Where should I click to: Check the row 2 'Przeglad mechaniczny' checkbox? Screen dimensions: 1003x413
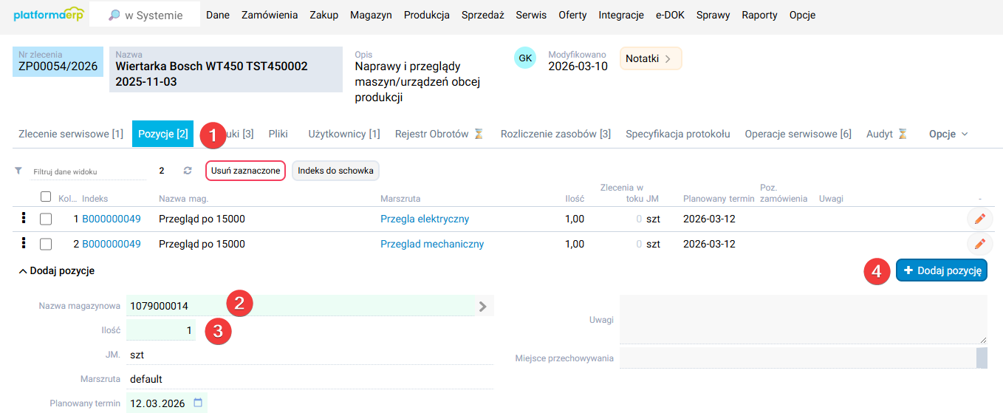(x=46, y=244)
